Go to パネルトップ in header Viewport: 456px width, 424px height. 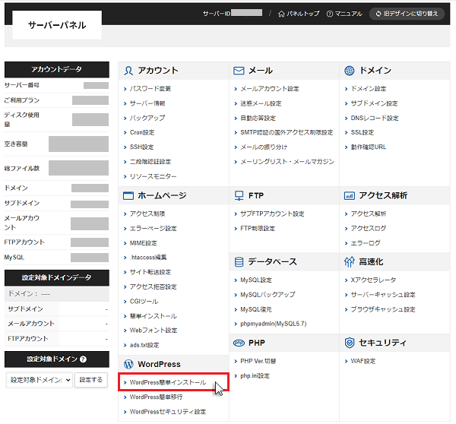pyautogui.click(x=299, y=14)
